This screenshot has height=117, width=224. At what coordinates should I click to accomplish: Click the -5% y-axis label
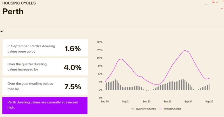coord(100,98)
